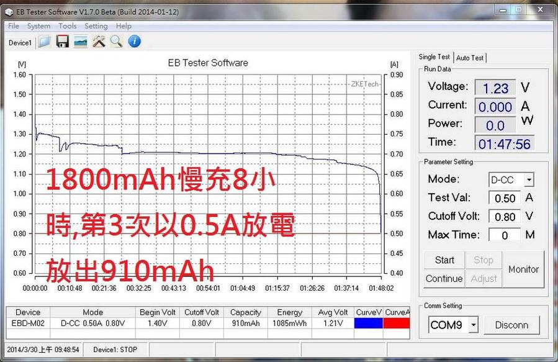Click the Test Val input field

coord(504,198)
